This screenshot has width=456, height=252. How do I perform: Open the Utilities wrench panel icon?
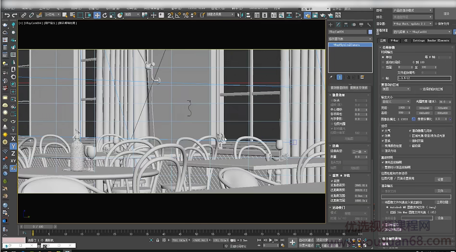click(x=368, y=24)
